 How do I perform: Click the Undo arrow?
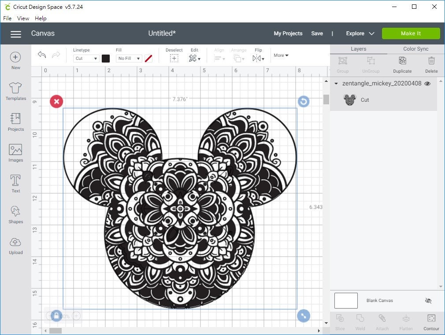pos(42,55)
